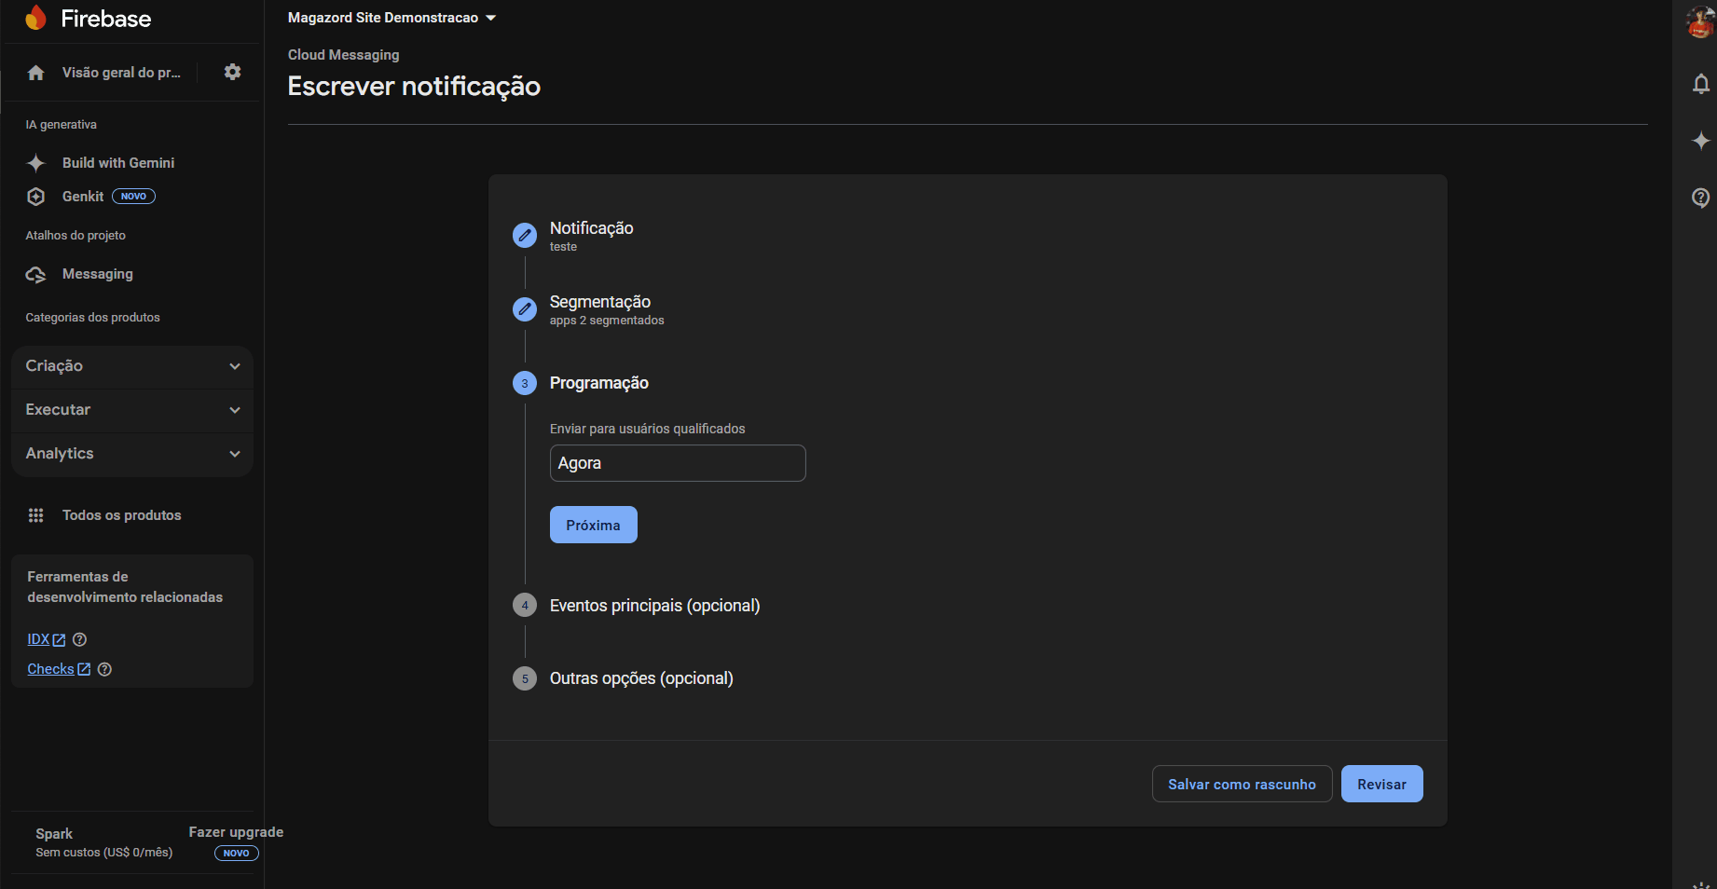Click 'apps 2 segmentados' text
This screenshot has width=1717, height=889.
point(607,321)
